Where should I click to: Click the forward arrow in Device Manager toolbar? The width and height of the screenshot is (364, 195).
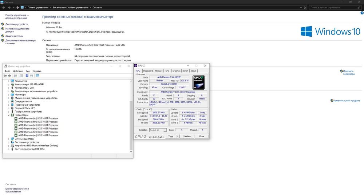coord(9,76)
